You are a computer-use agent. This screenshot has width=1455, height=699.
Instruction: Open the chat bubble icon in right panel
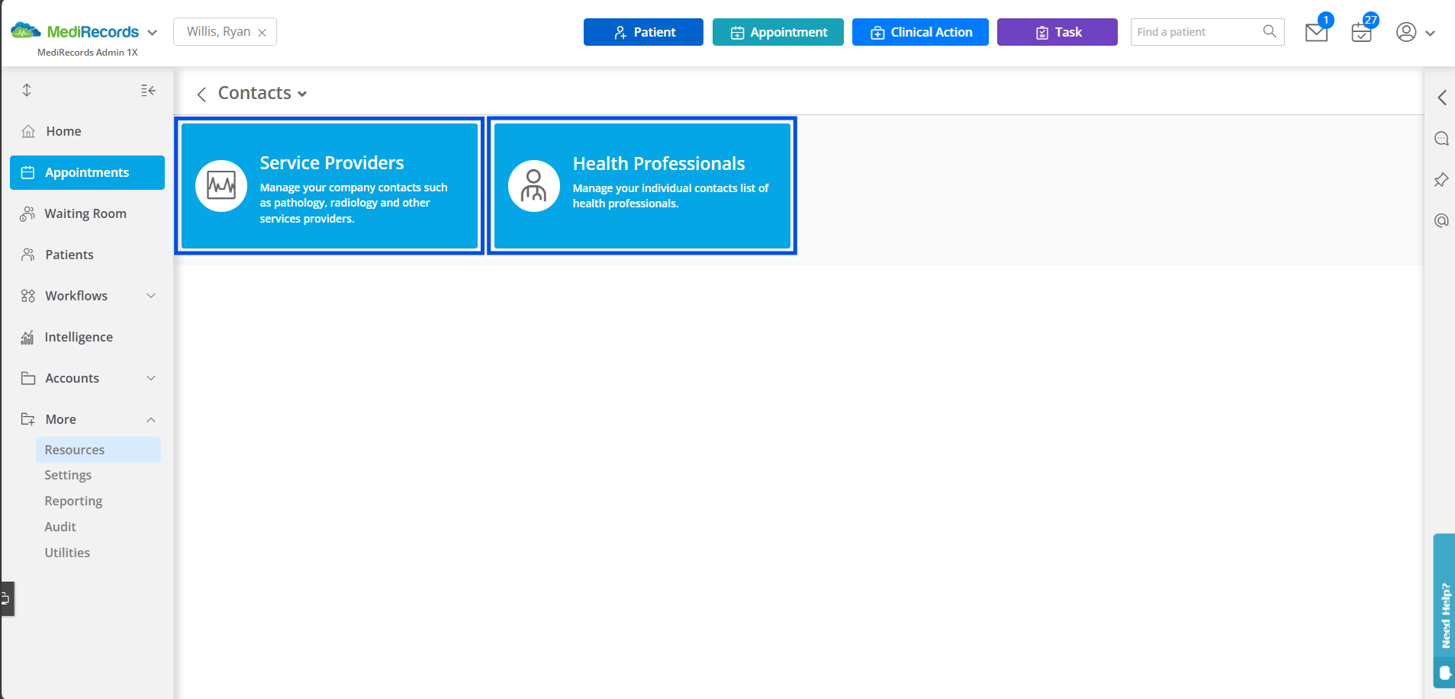[1441, 139]
